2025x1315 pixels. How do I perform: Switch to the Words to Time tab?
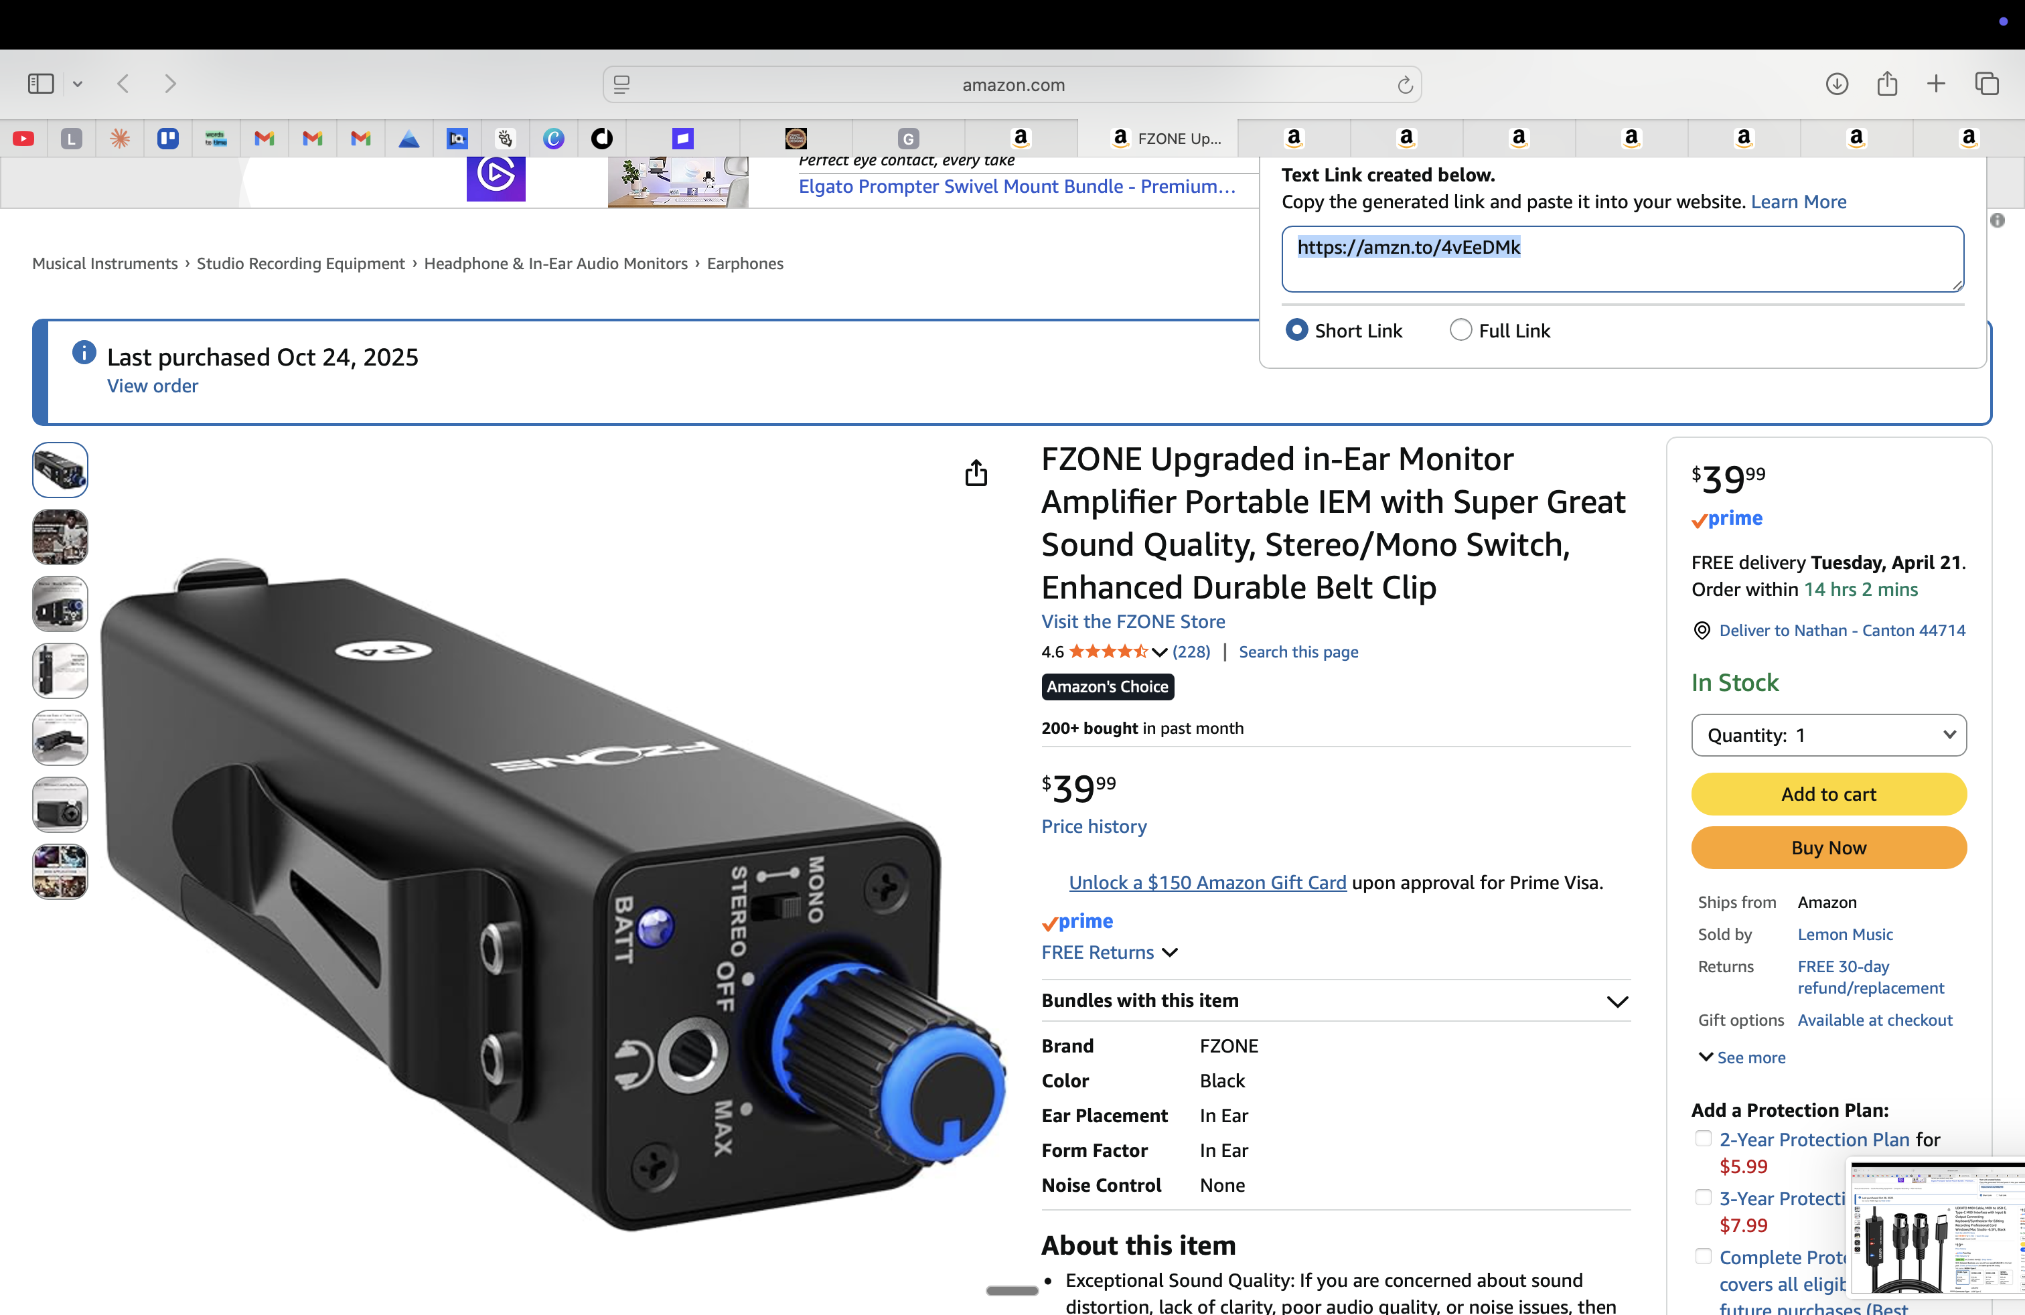tap(215, 139)
